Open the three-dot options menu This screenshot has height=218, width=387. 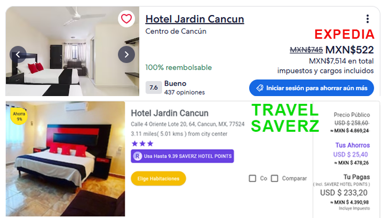[x=367, y=19]
